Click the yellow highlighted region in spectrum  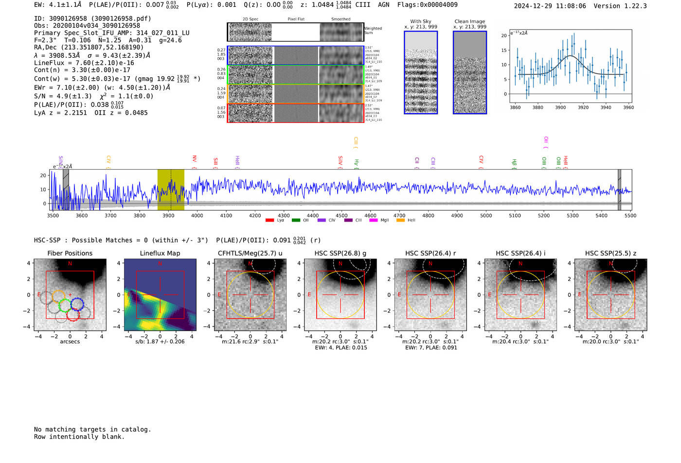tap(171, 189)
